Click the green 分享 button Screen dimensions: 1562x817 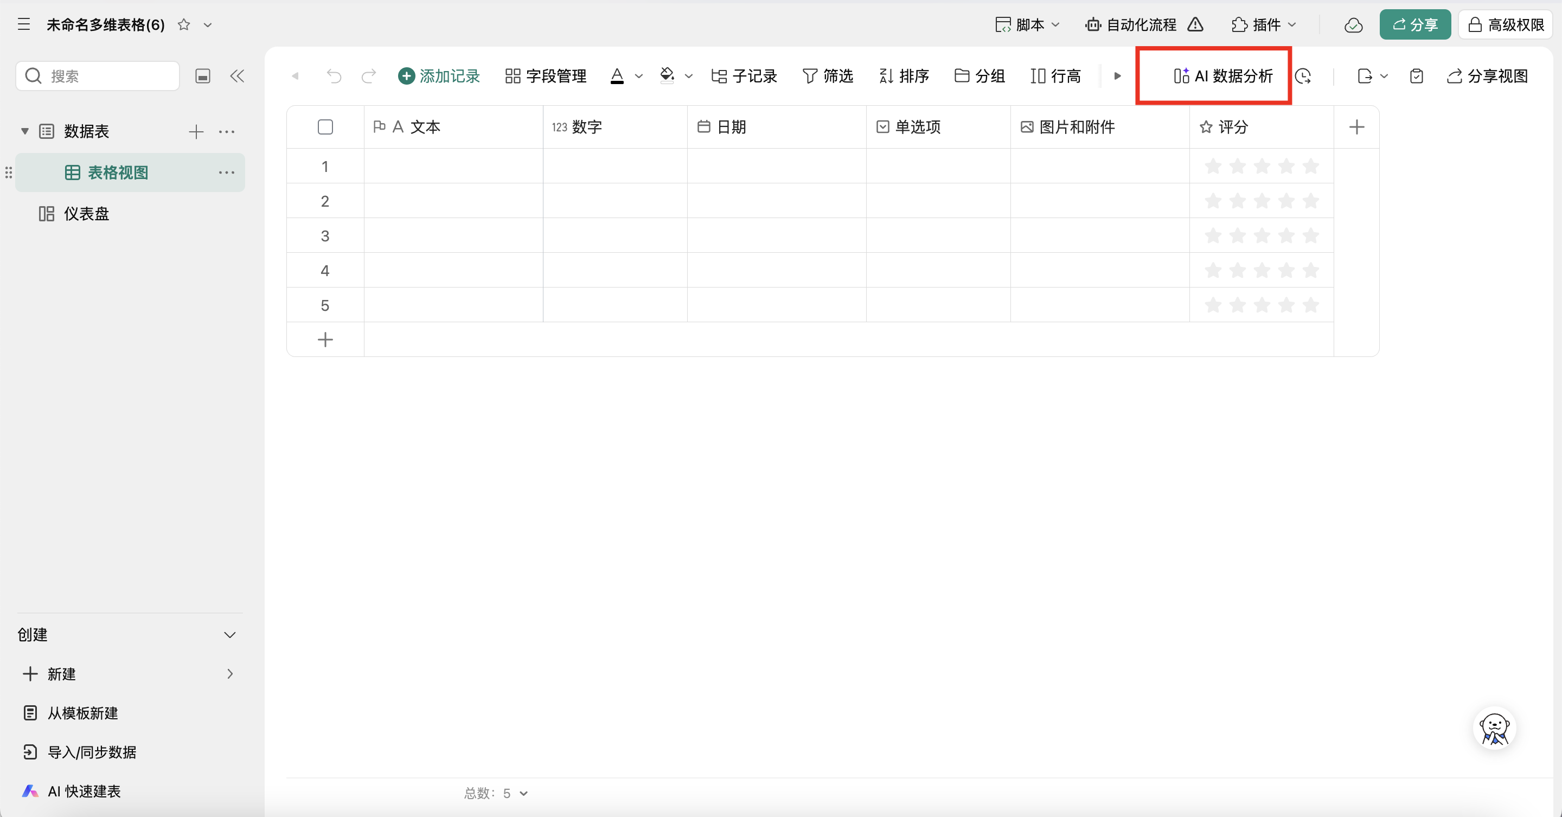[x=1414, y=25]
